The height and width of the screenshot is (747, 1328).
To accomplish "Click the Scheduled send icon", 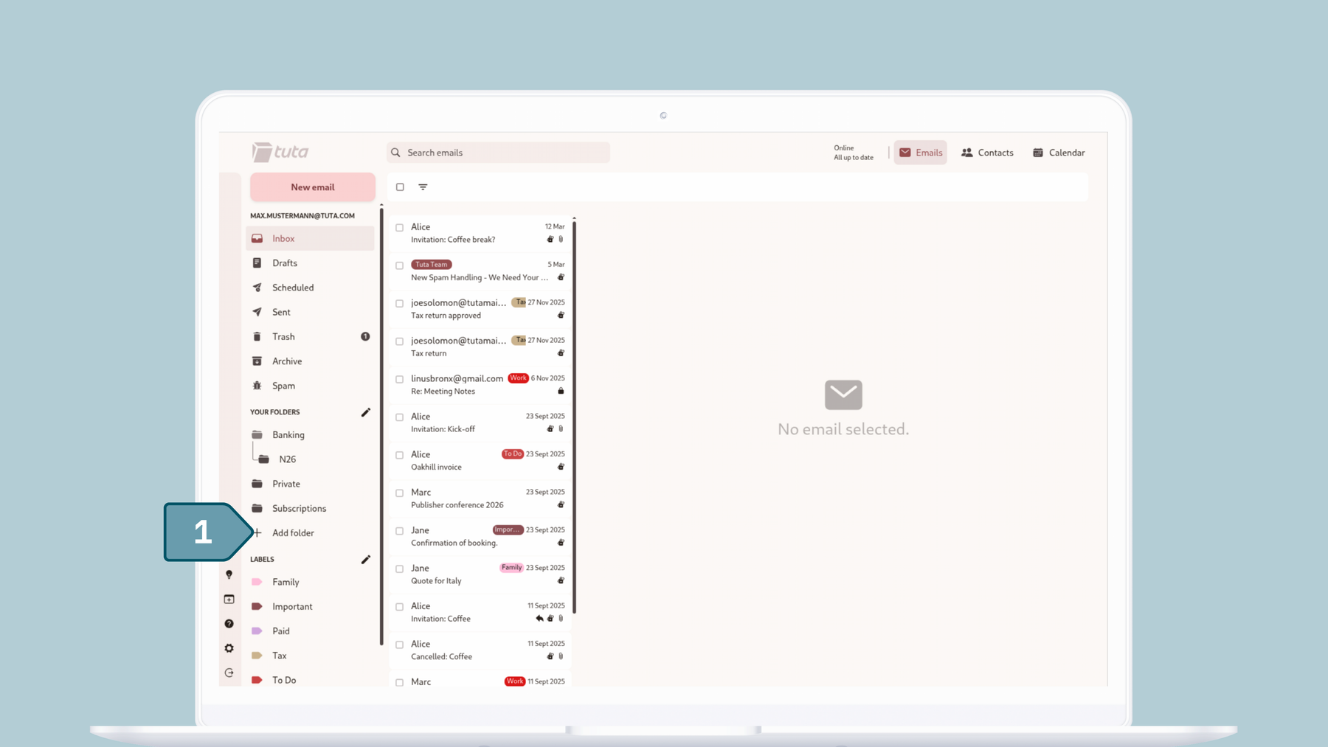I will pyautogui.click(x=257, y=288).
